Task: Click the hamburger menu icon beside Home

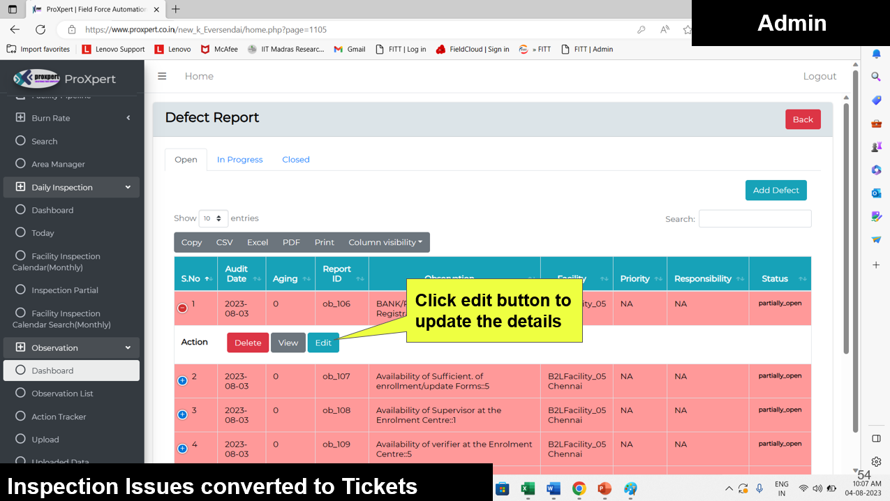Action: [162, 76]
